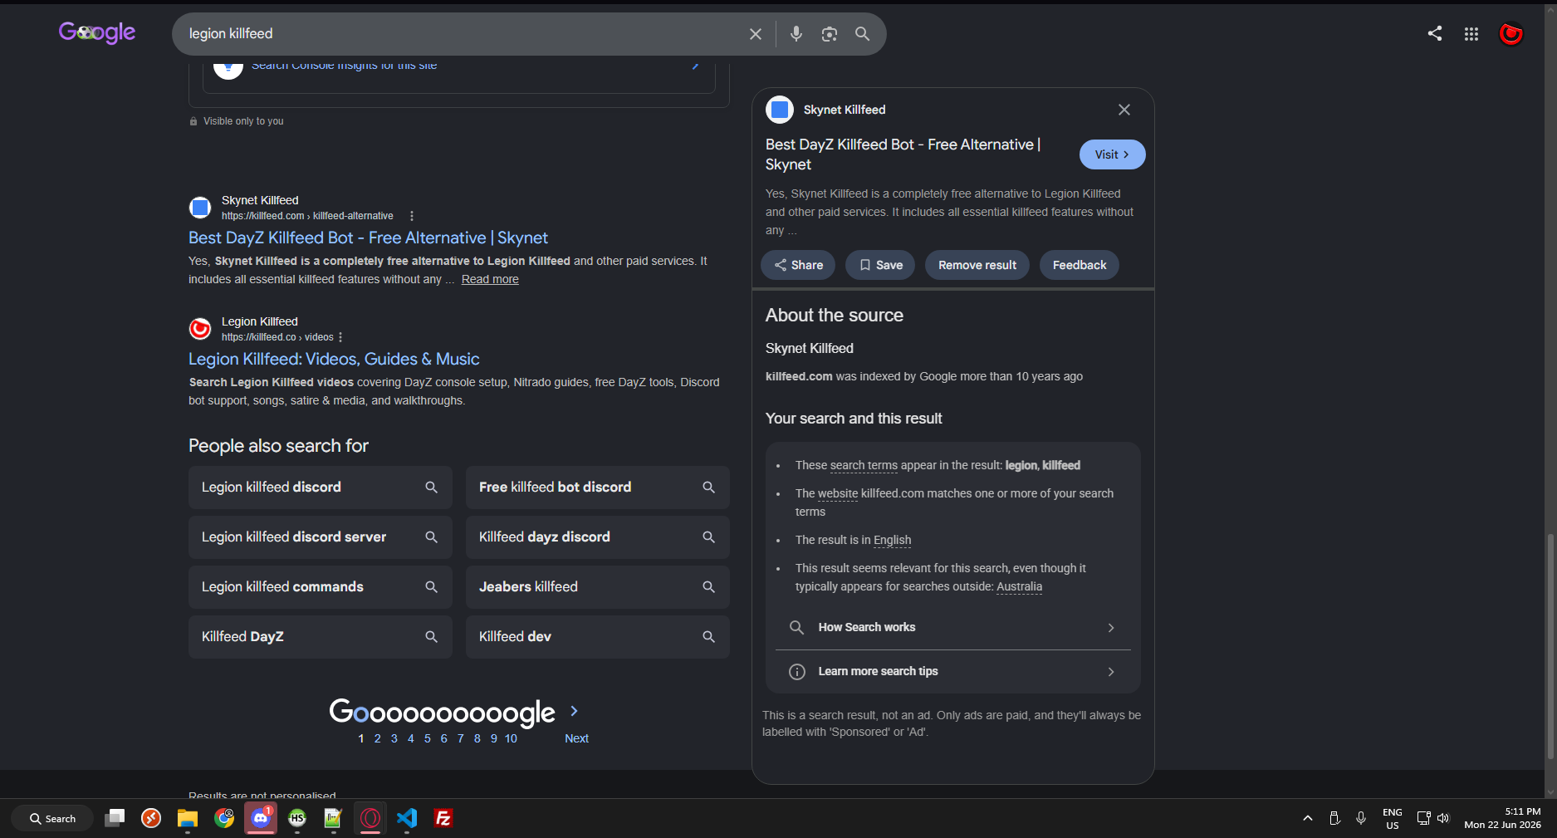Click the 'Search Console insights for this site' link
Image resolution: width=1557 pixels, height=838 pixels.
point(345,66)
